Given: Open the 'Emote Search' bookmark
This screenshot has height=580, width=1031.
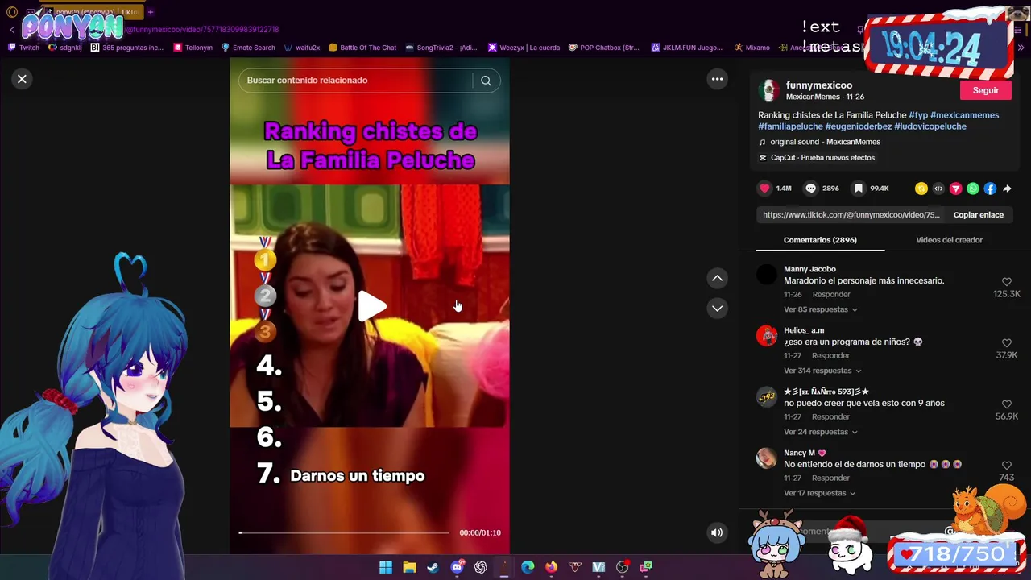Looking at the screenshot, I should (x=249, y=48).
